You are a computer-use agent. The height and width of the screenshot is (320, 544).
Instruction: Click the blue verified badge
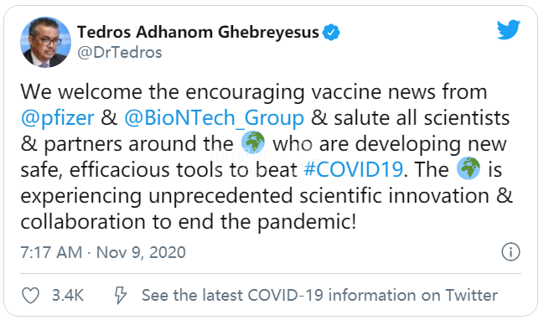(x=331, y=33)
